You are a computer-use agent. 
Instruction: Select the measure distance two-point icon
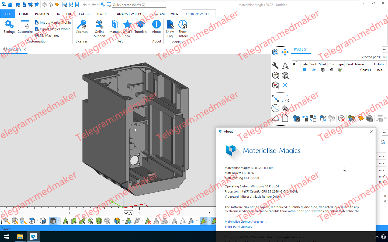pos(275,98)
